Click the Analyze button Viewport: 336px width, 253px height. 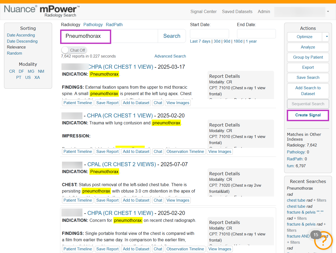click(308, 47)
